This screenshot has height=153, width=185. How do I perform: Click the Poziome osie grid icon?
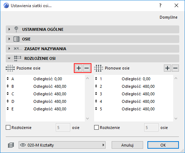click(x=10, y=68)
